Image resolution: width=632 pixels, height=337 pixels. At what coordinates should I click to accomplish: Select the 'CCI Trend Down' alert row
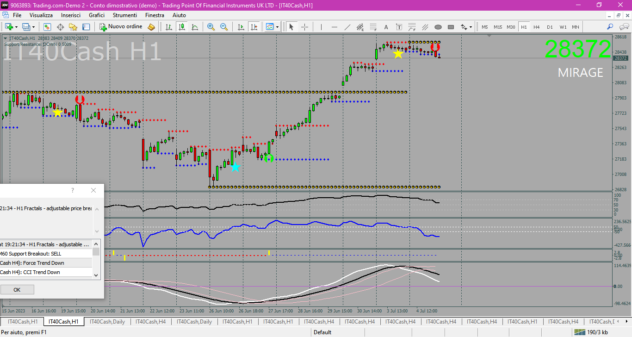(x=46, y=272)
